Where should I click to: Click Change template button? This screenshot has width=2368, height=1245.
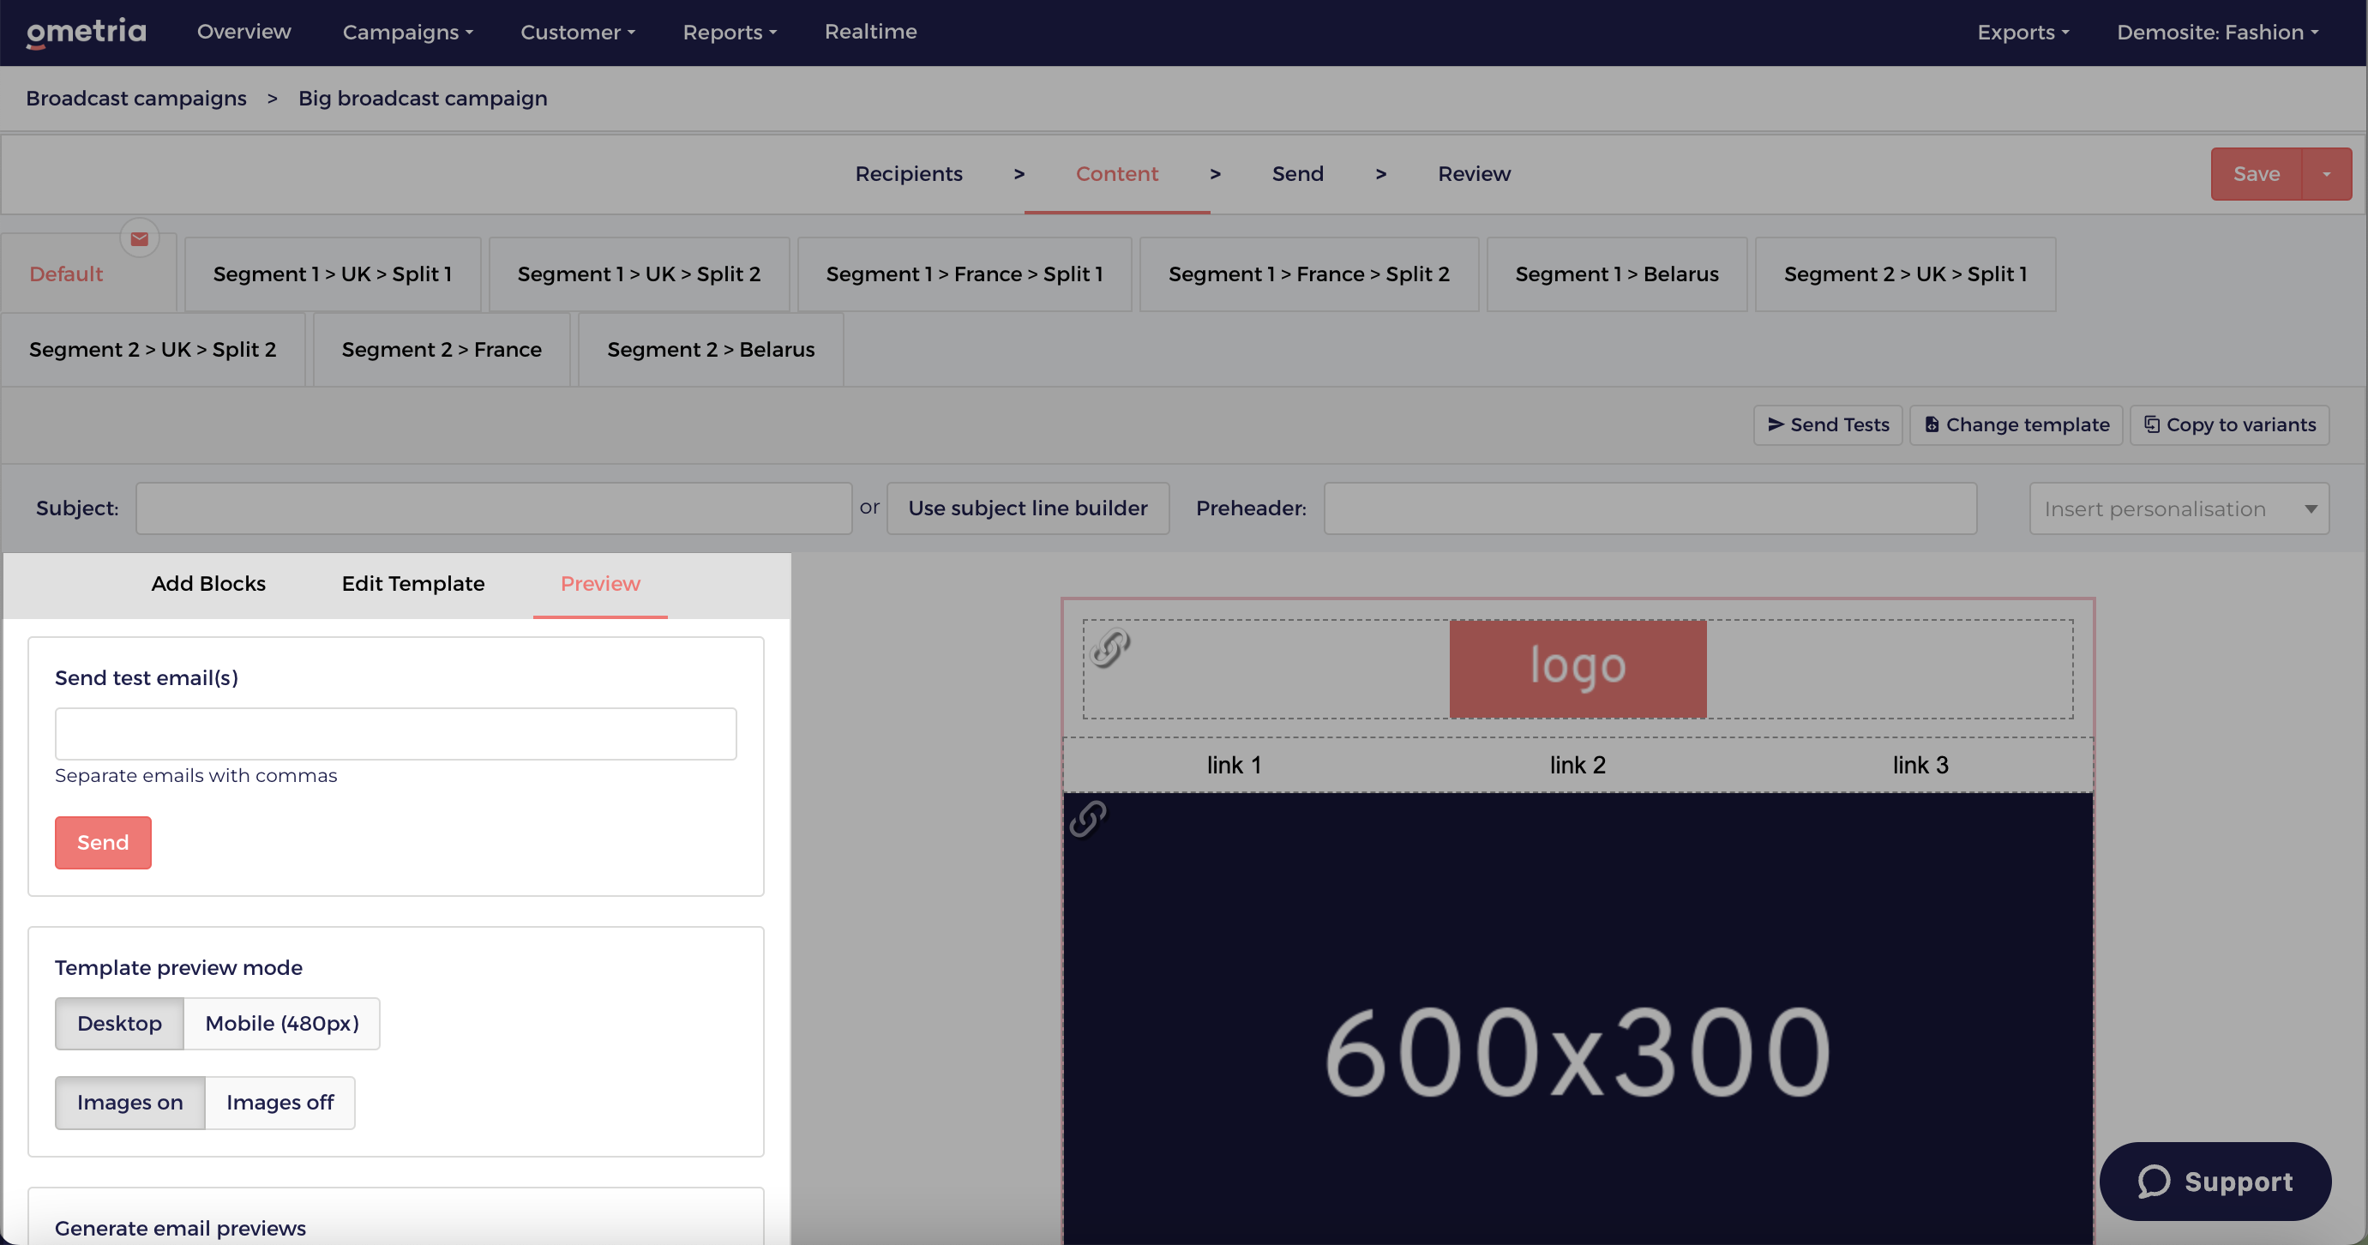[x=2016, y=424]
